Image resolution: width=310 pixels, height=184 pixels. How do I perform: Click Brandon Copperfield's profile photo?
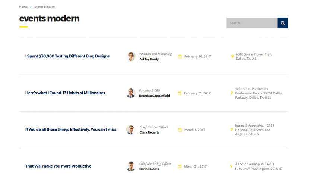pos(131,93)
